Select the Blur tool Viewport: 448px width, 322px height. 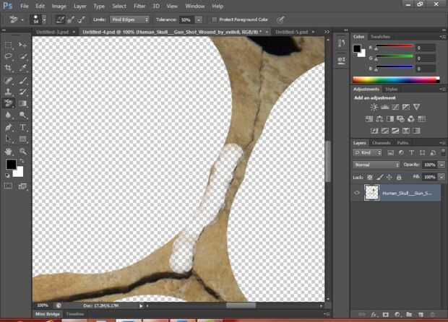click(8, 115)
